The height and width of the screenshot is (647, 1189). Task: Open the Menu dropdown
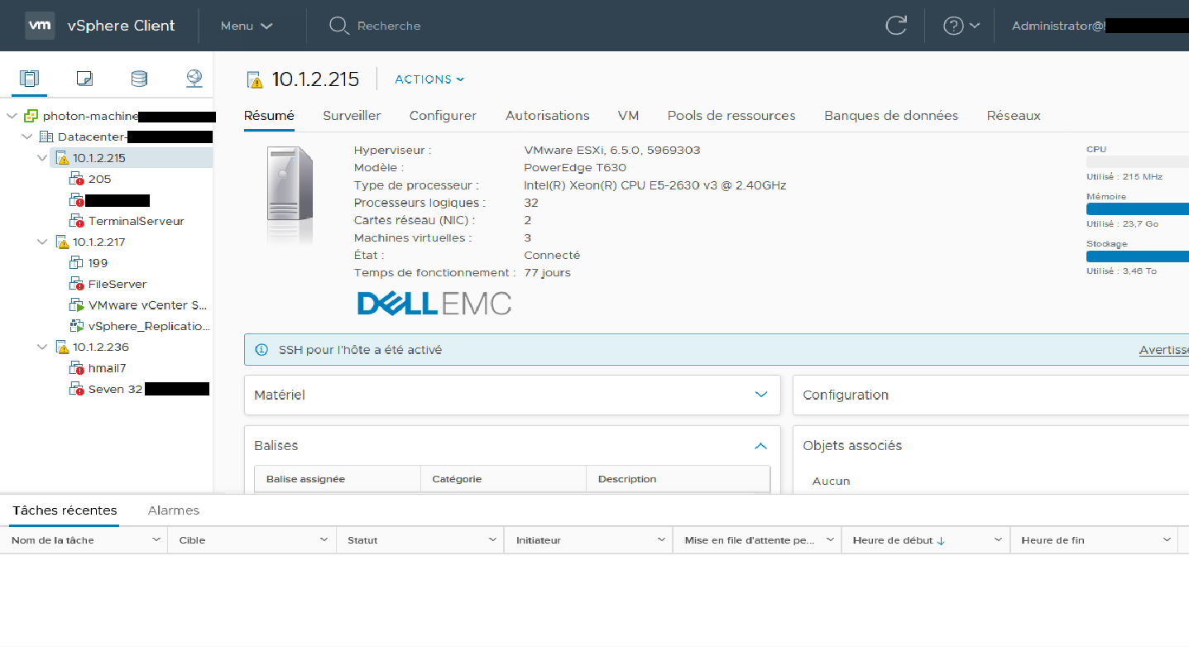pos(246,26)
